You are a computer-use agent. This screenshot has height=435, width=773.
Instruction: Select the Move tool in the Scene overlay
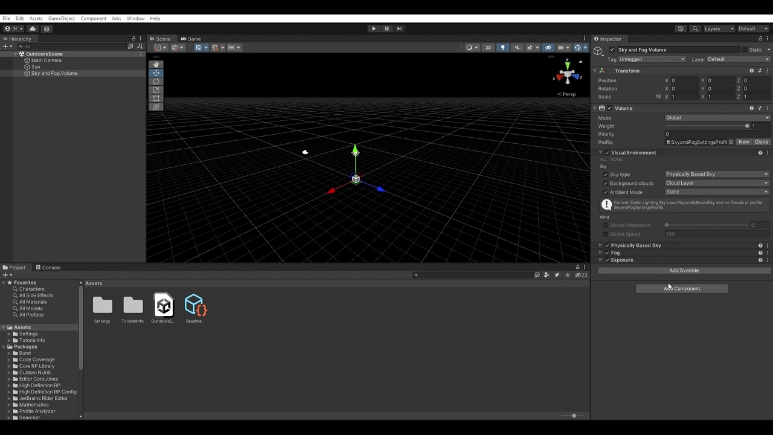point(156,72)
